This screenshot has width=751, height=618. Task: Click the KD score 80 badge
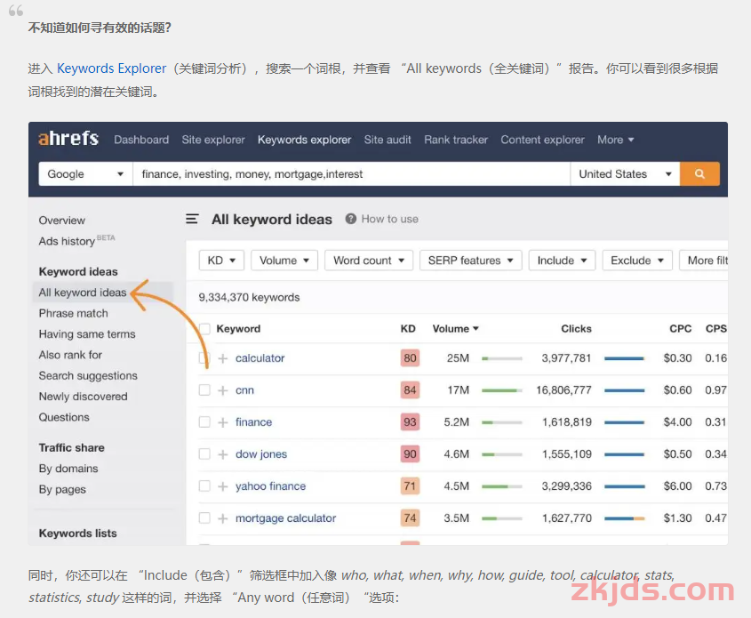coord(410,358)
